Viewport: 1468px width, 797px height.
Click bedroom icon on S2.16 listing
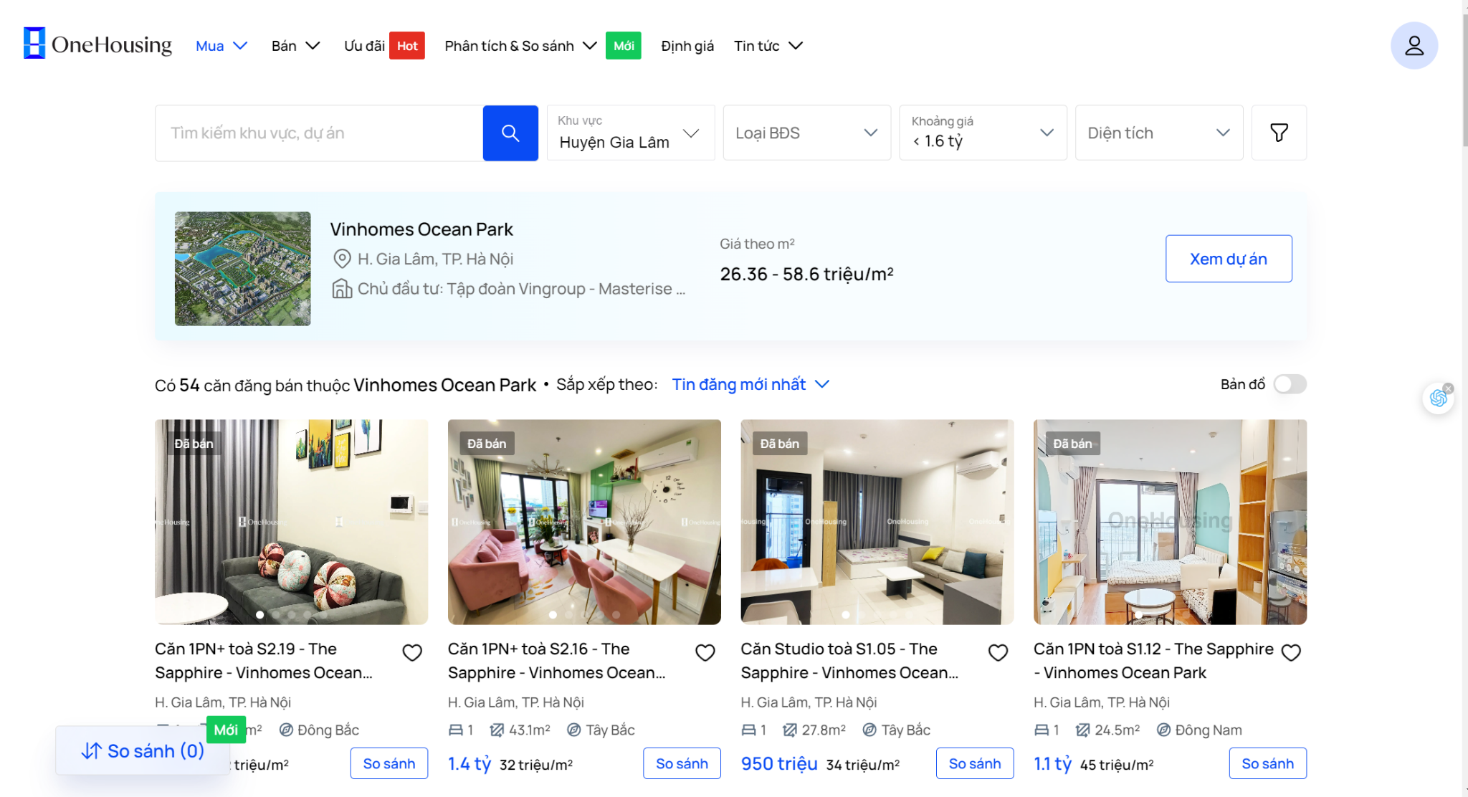click(456, 730)
